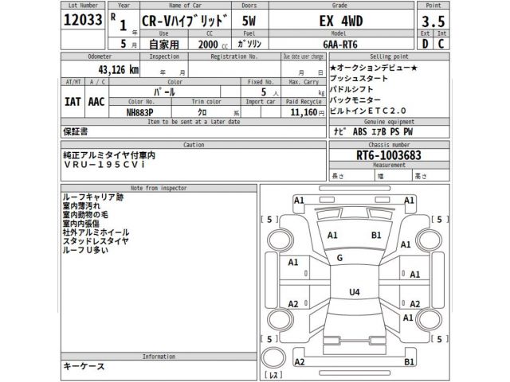Click inspector note スタッドレスタイヤ
The height and width of the screenshot is (382, 510).
point(96,241)
